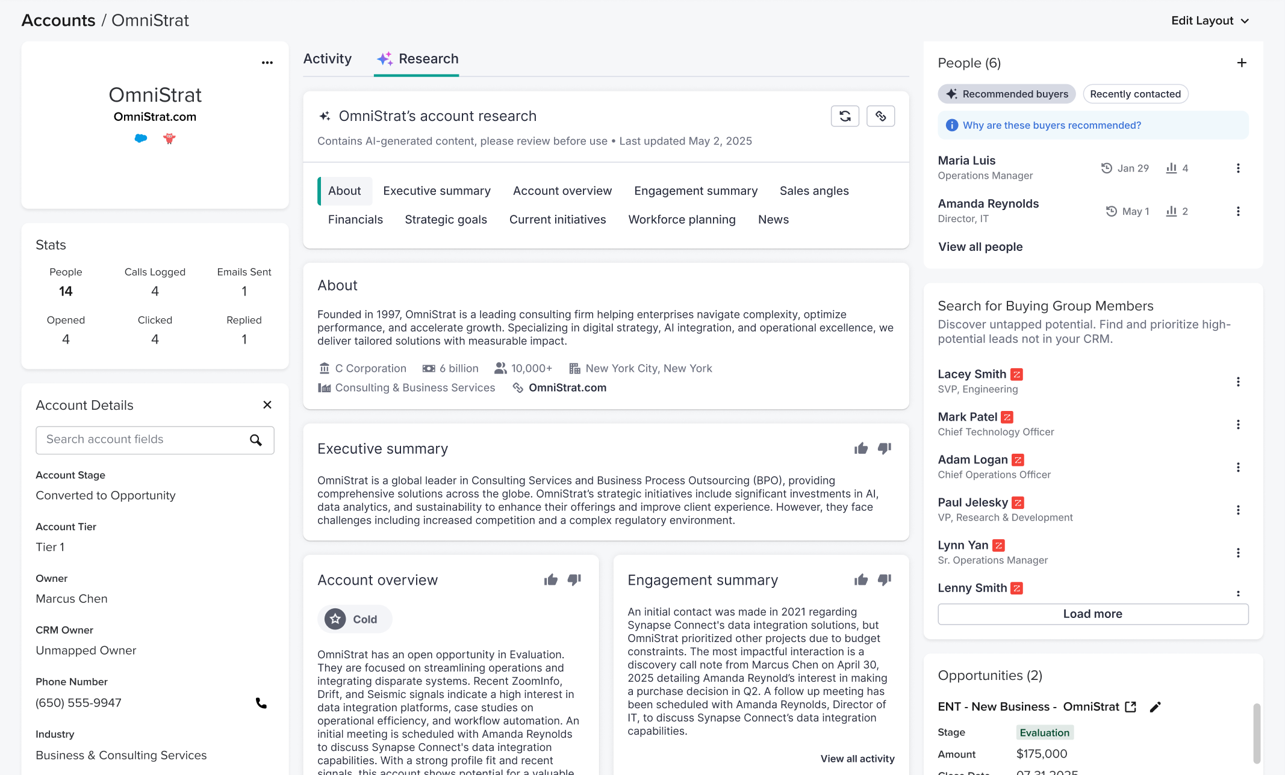The image size is (1285, 775).
Task: Open the opportunity in external link icon
Action: click(x=1131, y=707)
